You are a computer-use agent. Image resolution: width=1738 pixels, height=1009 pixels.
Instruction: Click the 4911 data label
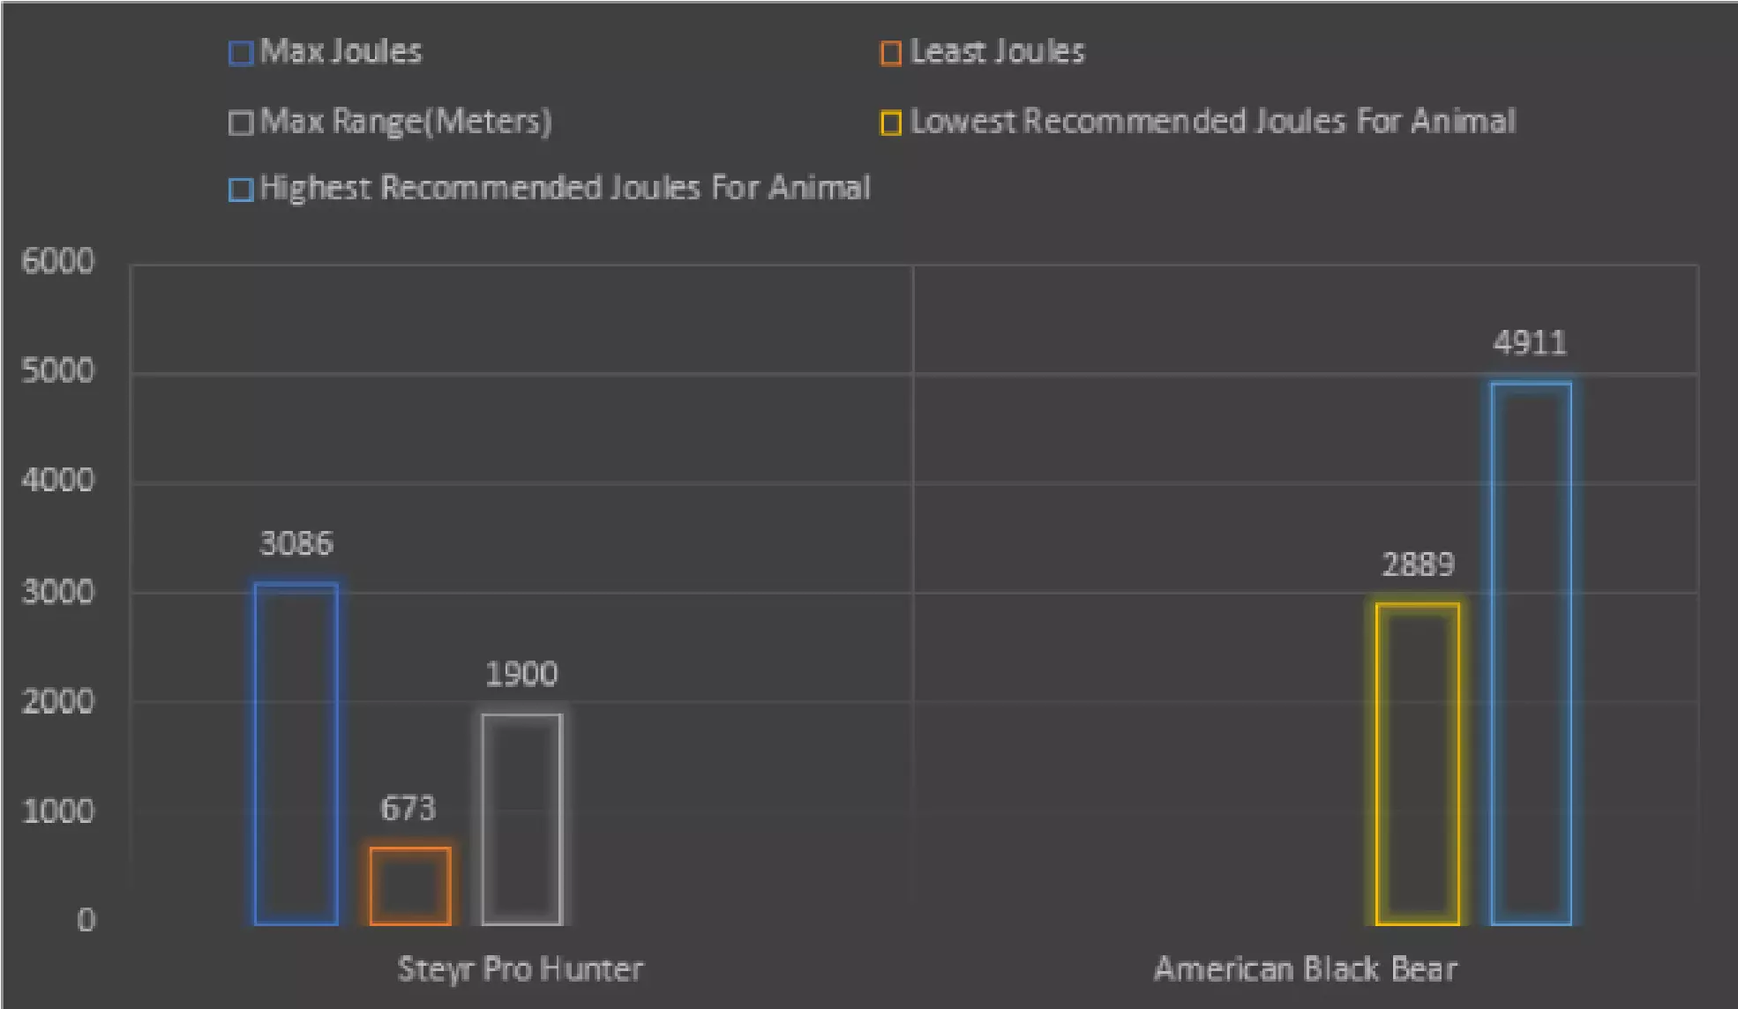pyautogui.click(x=1530, y=343)
